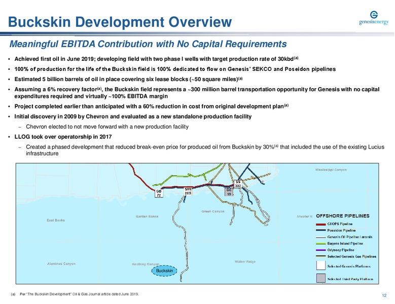Screen dimensions: 395x304
Task: Click the "Created a phased development" sub-bullet
Action: 205,150
